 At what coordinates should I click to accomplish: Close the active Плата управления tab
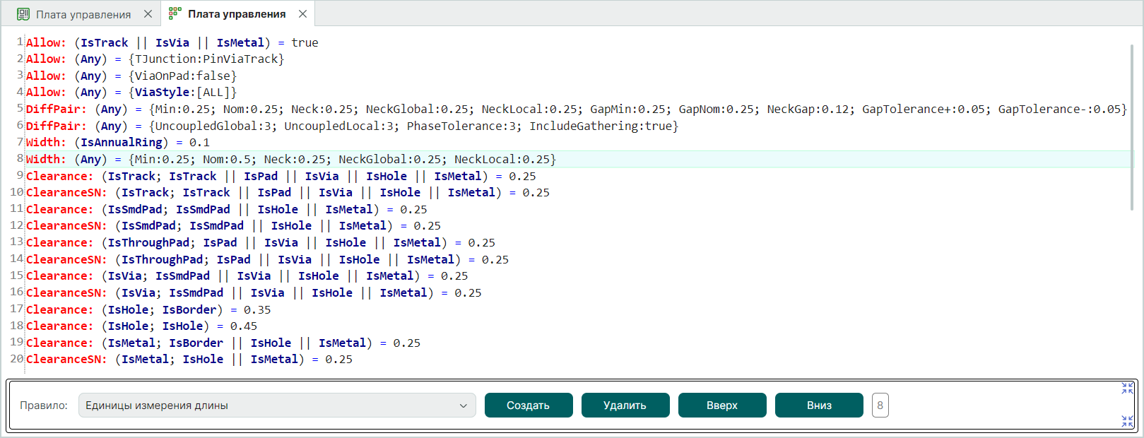tap(302, 14)
